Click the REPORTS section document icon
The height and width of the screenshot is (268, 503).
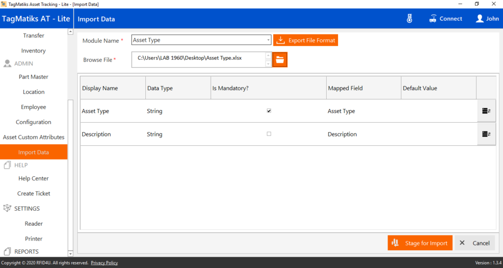click(x=7, y=252)
